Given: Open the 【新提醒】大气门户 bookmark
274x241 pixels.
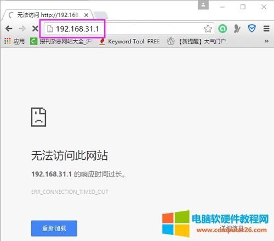Looking at the screenshot, I should [197, 41].
